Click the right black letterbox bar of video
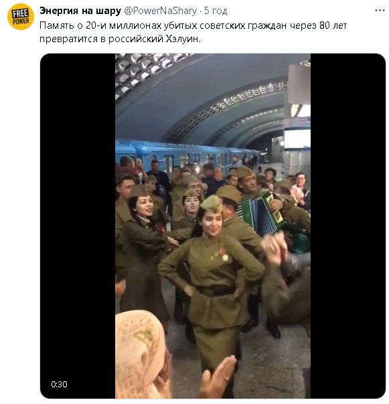This screenshot has width=389, height=404. coord(348,226)
